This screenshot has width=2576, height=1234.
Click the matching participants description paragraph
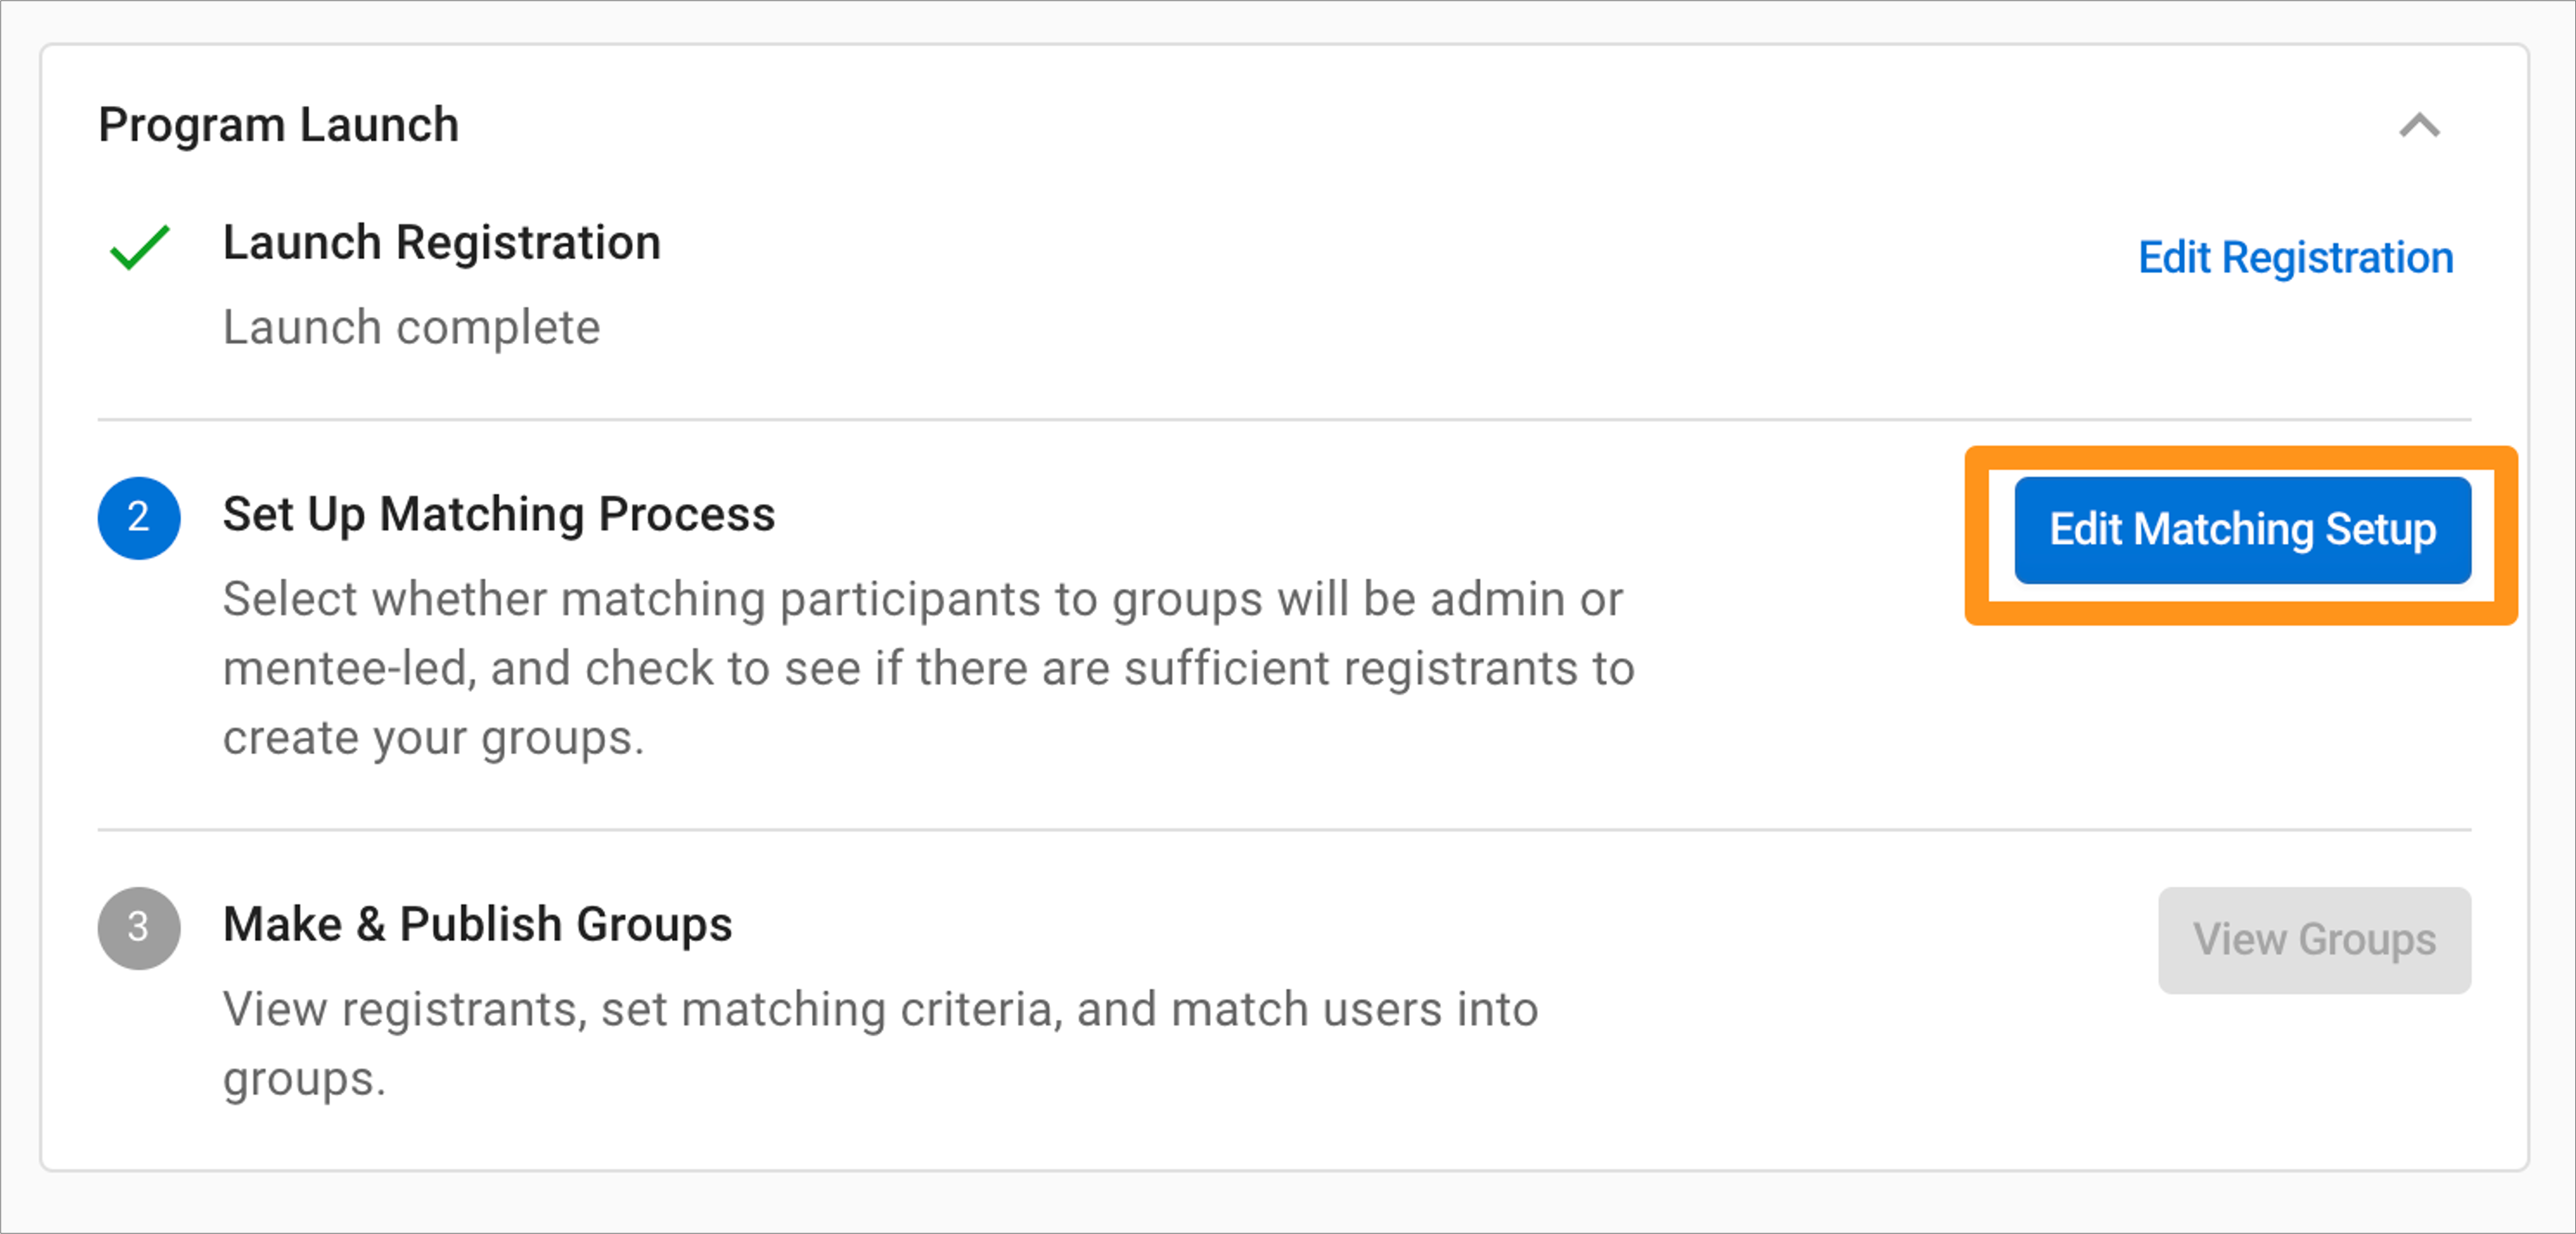928,669
